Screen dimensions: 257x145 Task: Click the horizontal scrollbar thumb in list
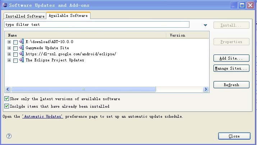[83, 89]
